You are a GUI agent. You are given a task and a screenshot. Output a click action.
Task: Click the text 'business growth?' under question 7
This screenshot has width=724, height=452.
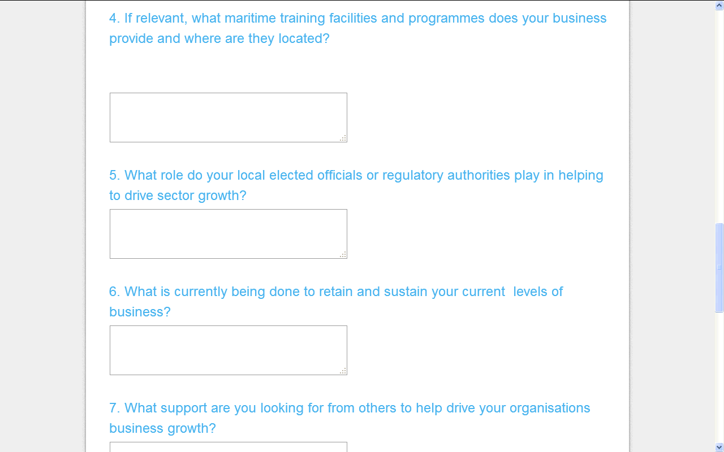[x=162, y=428]
